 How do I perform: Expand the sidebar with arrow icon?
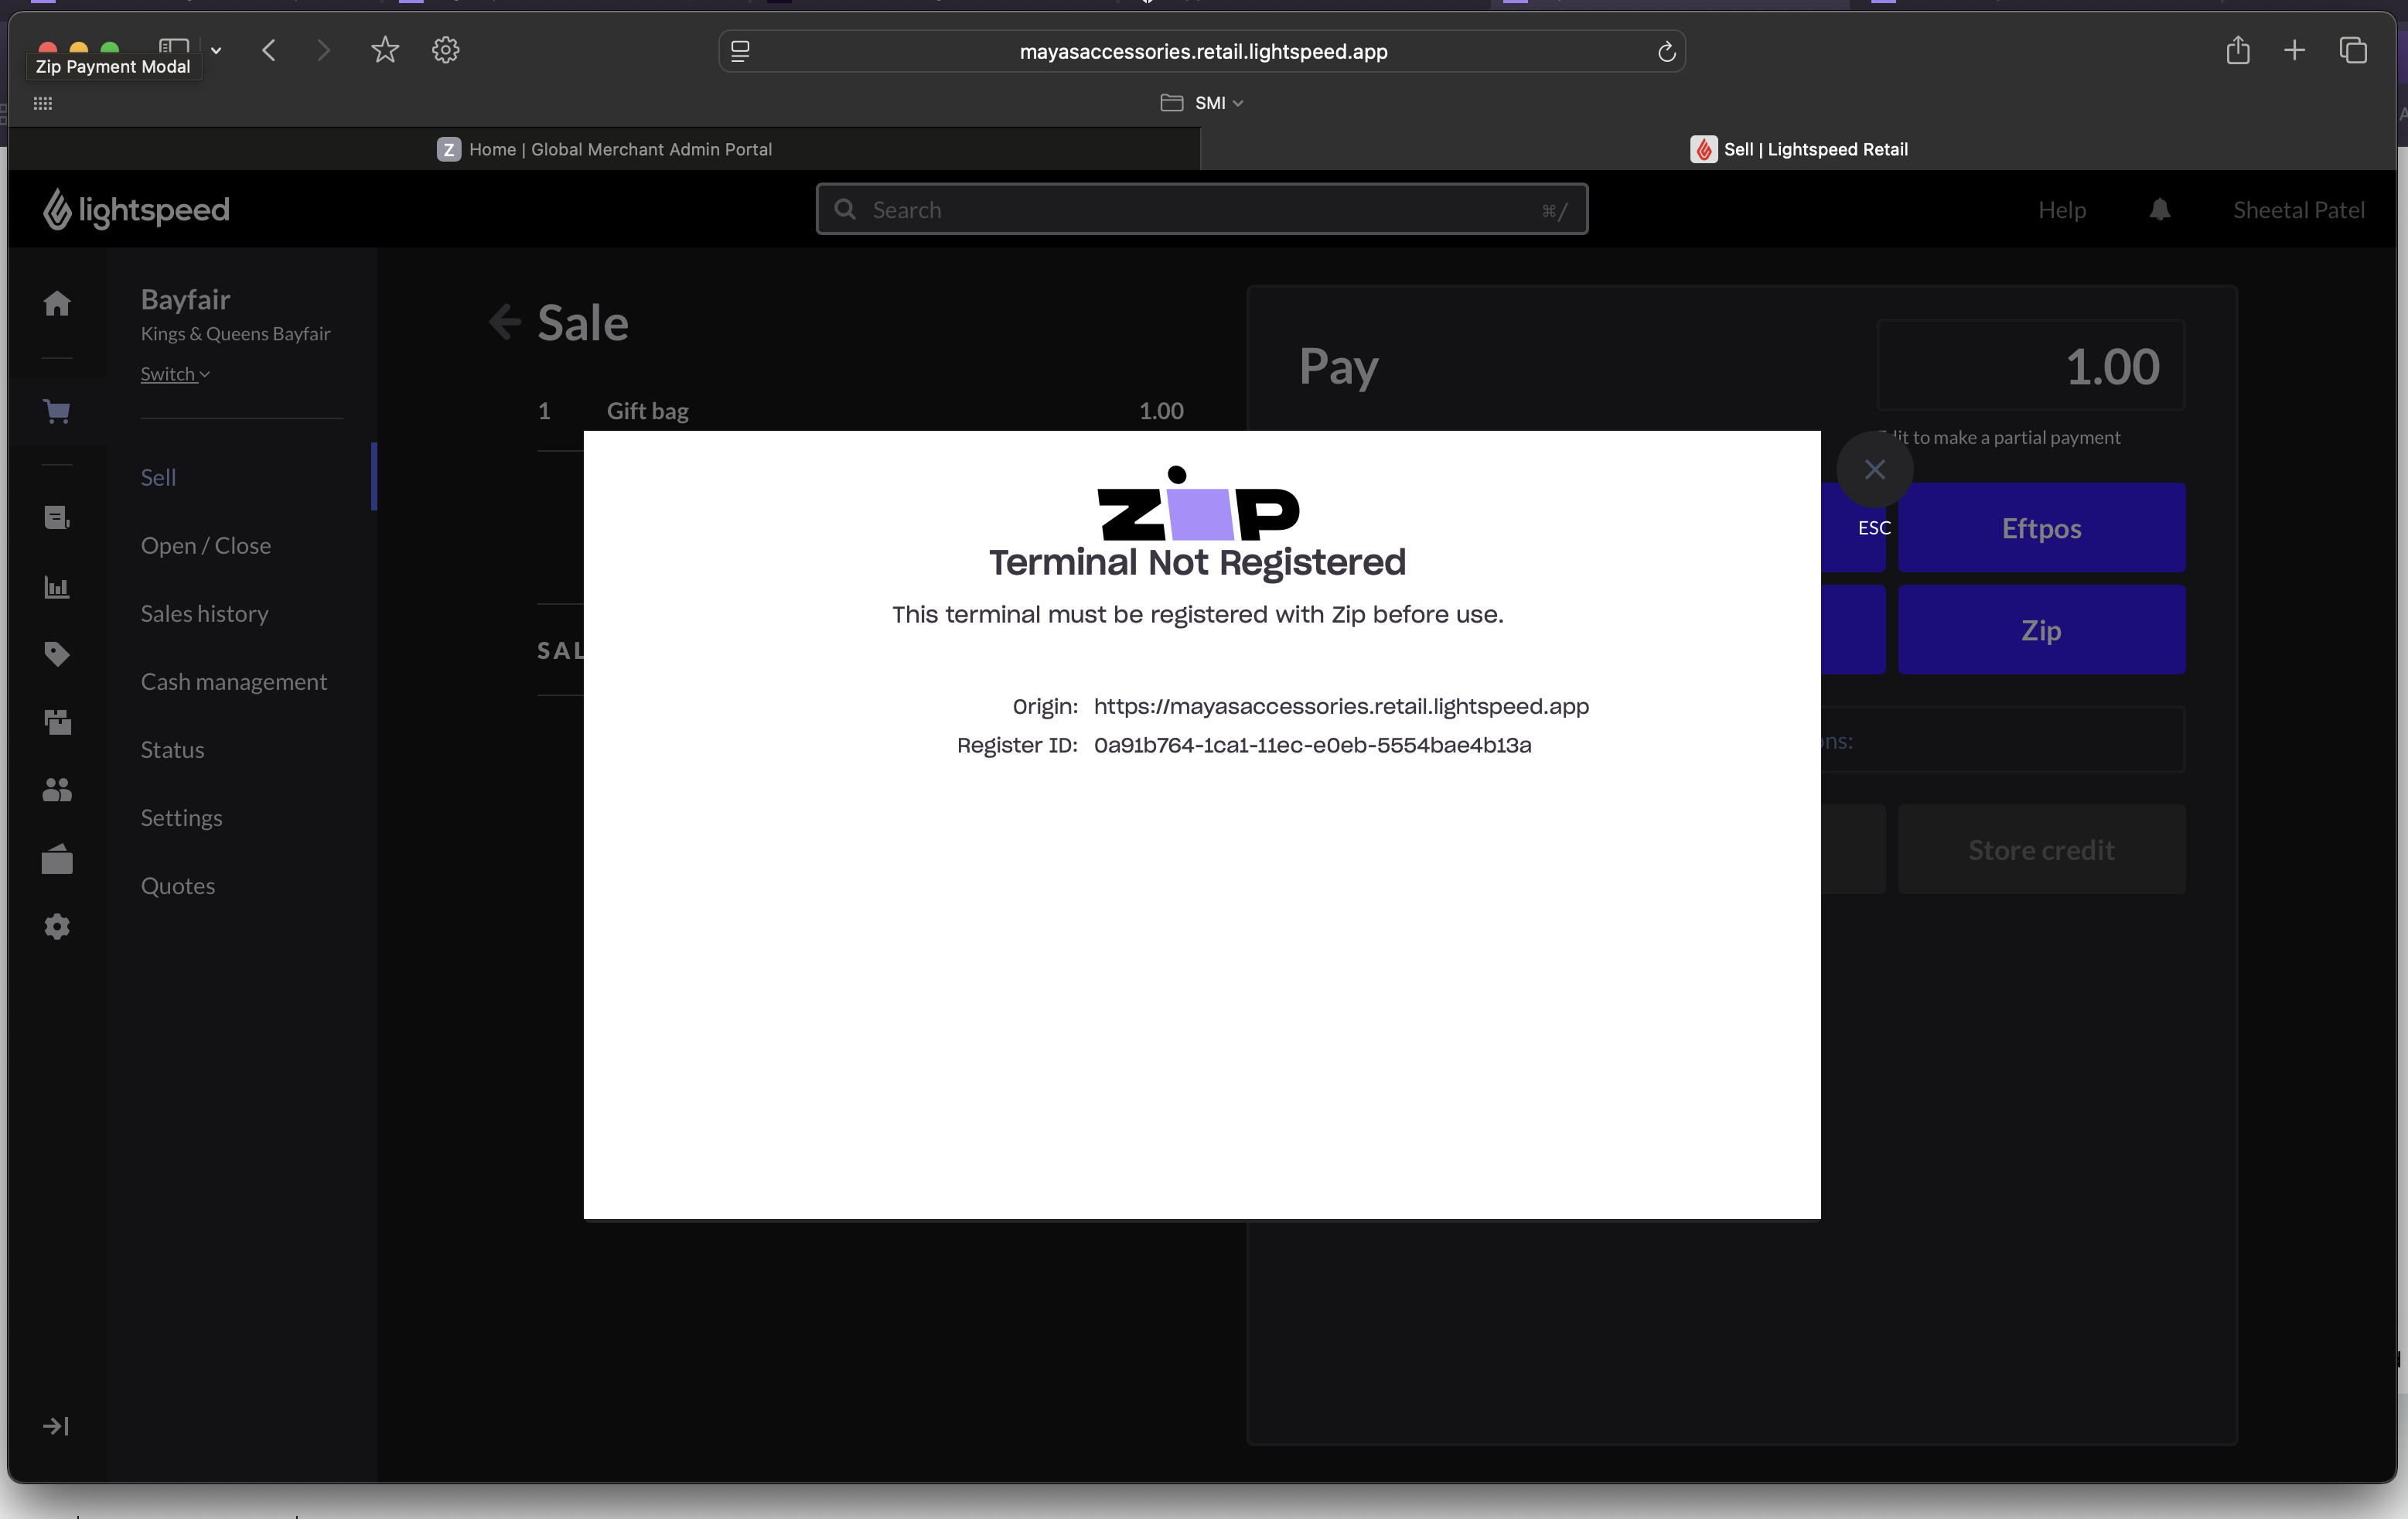56,1426
